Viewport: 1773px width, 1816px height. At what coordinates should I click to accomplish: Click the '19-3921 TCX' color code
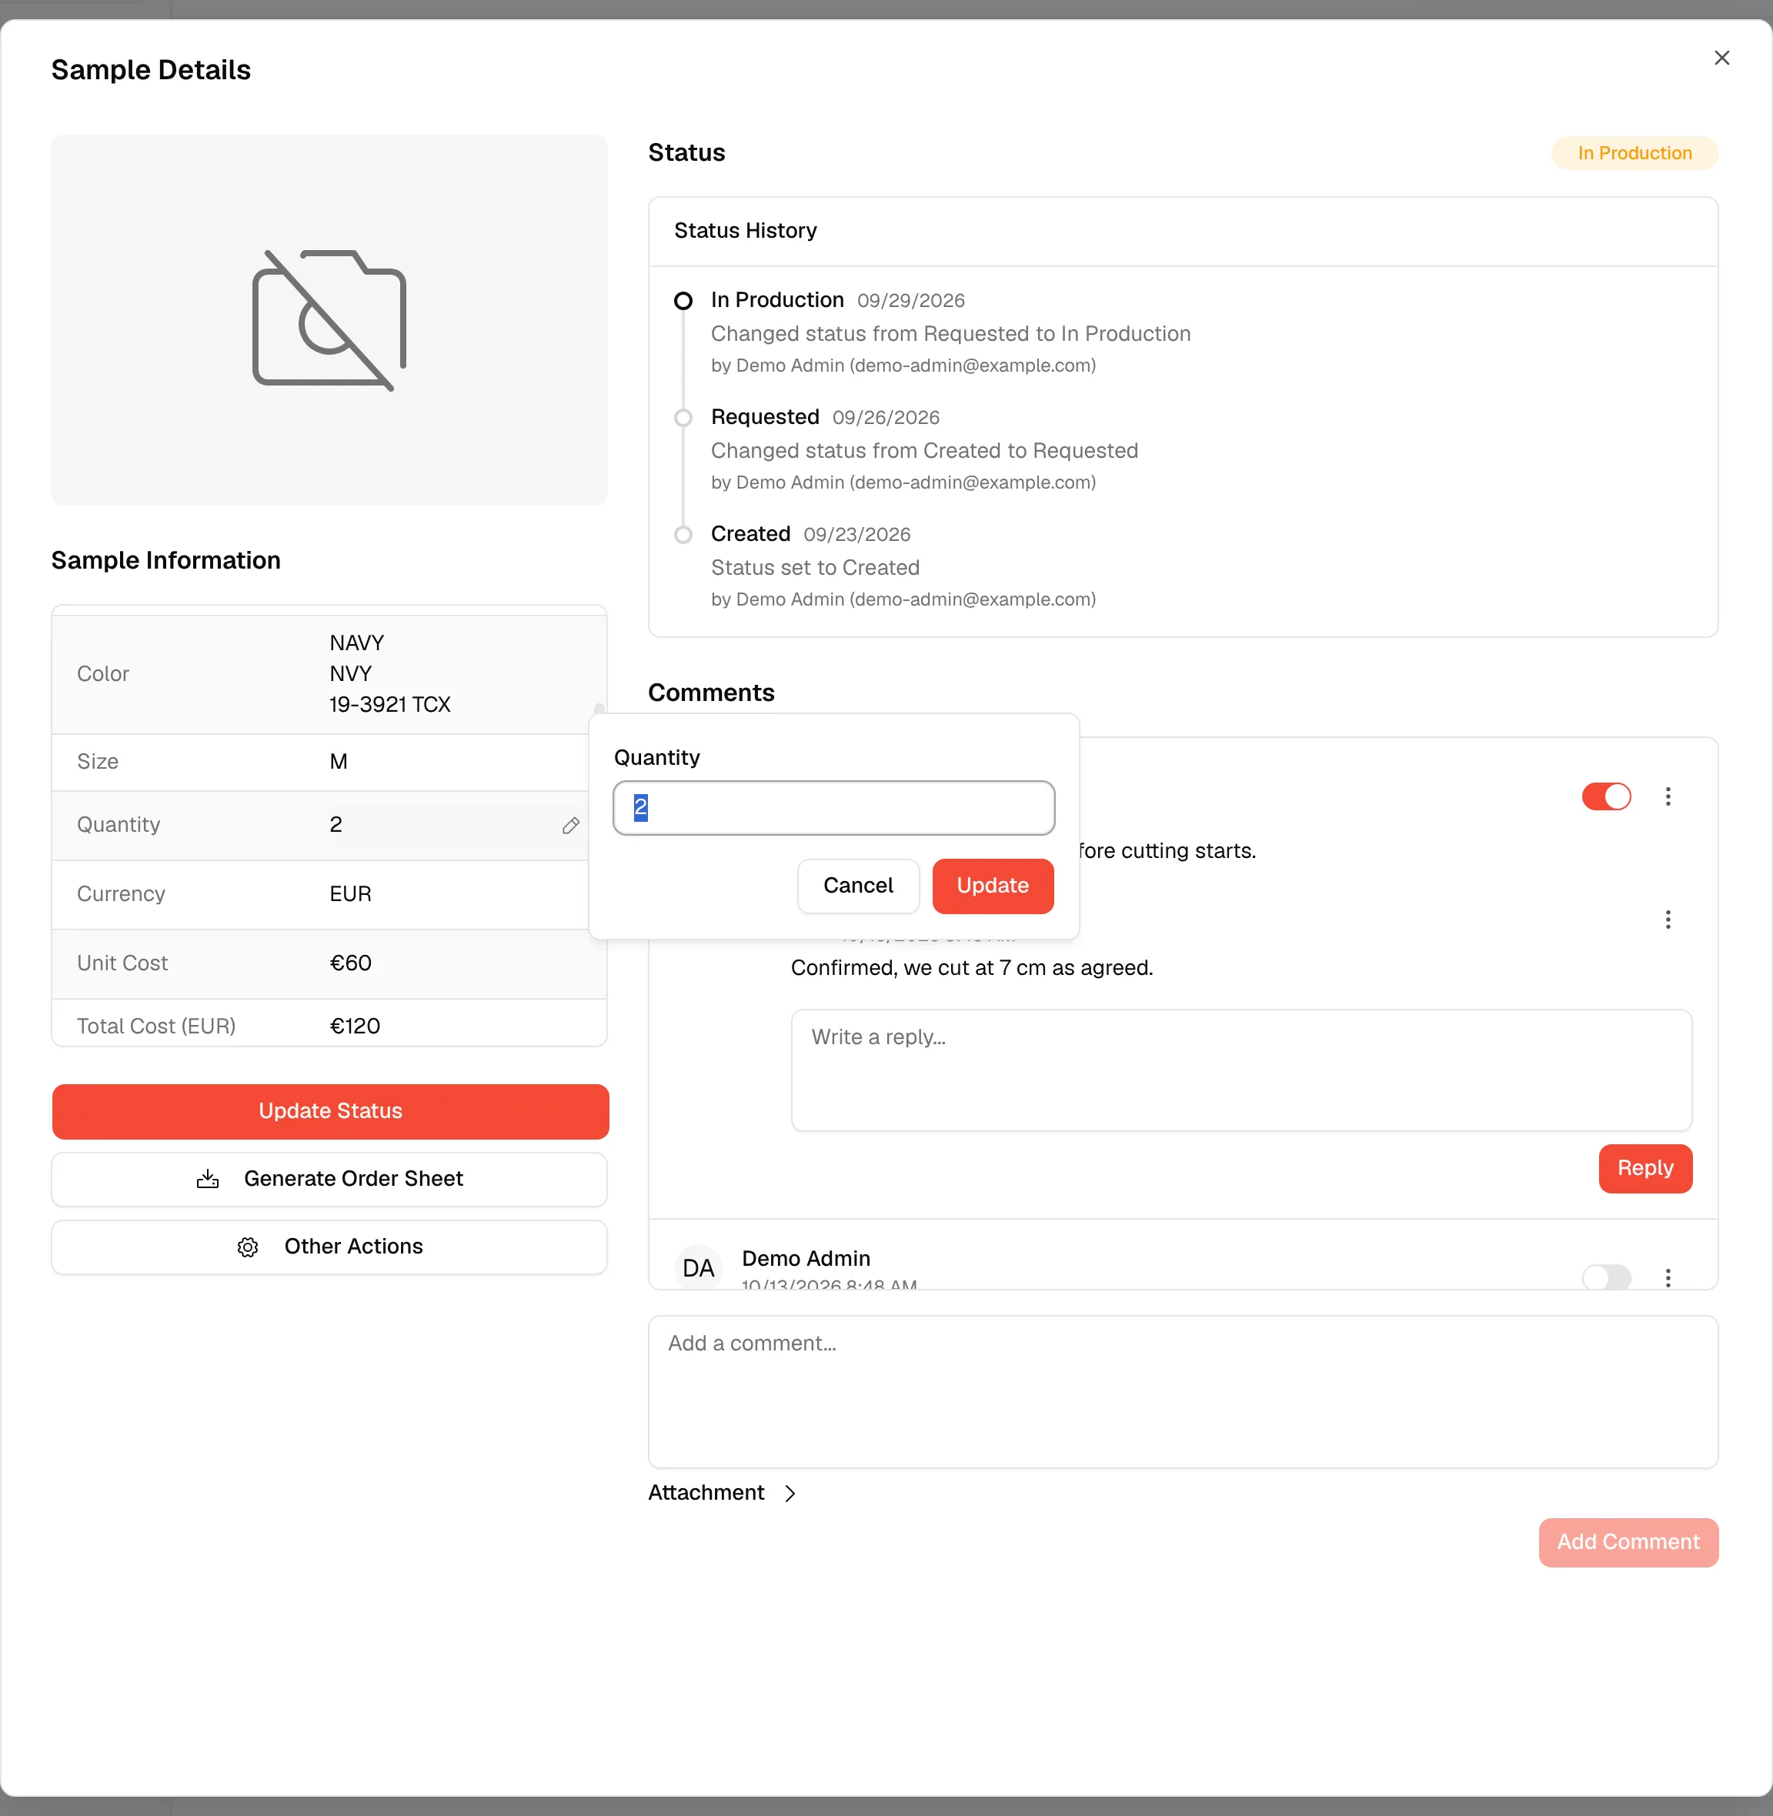[390, 705]
